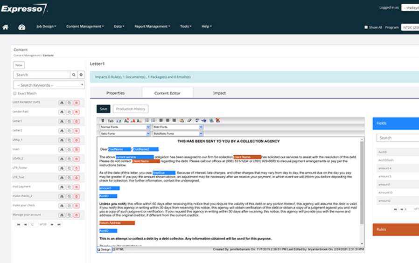Select the amount 4 field

pos(398,168)
